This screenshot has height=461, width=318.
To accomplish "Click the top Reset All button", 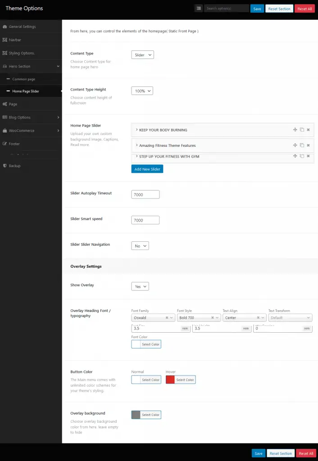I will (304, 9).
